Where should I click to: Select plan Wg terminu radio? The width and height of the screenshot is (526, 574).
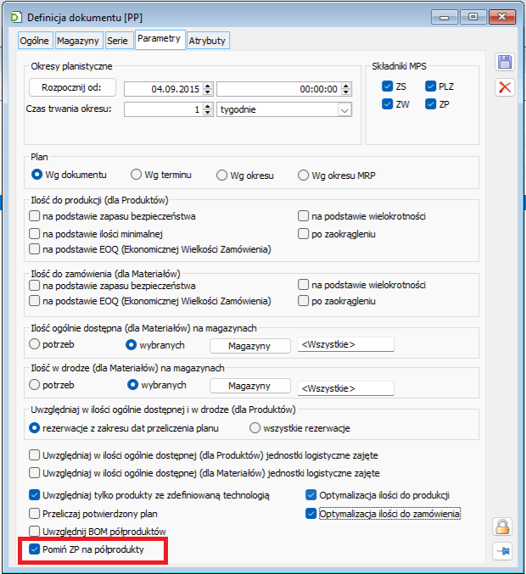137,175
